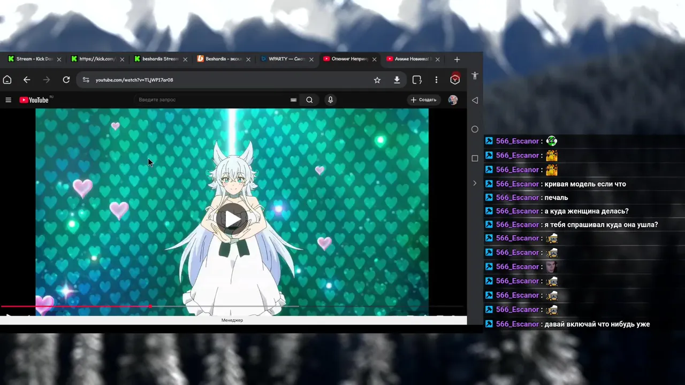Viewport: 685px width, 385px height.
Task: Bookmark this page with the star icon
Action: point(377,80)
